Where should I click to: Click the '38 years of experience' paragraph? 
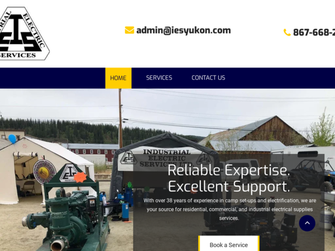(x=229, y=209)
